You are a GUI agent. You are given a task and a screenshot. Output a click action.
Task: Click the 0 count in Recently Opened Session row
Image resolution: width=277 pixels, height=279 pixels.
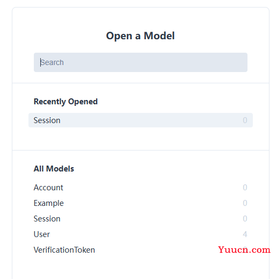click(x=245, y=120)
